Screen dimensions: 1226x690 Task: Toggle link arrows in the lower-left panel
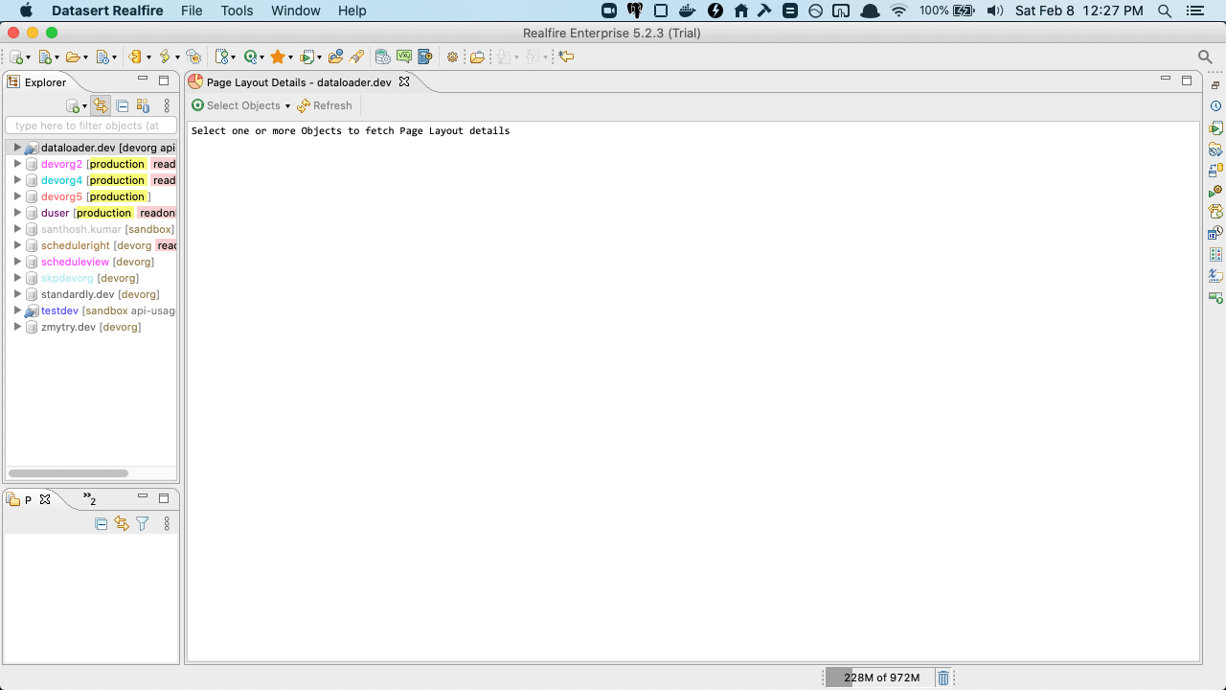[x=122, y=523]
